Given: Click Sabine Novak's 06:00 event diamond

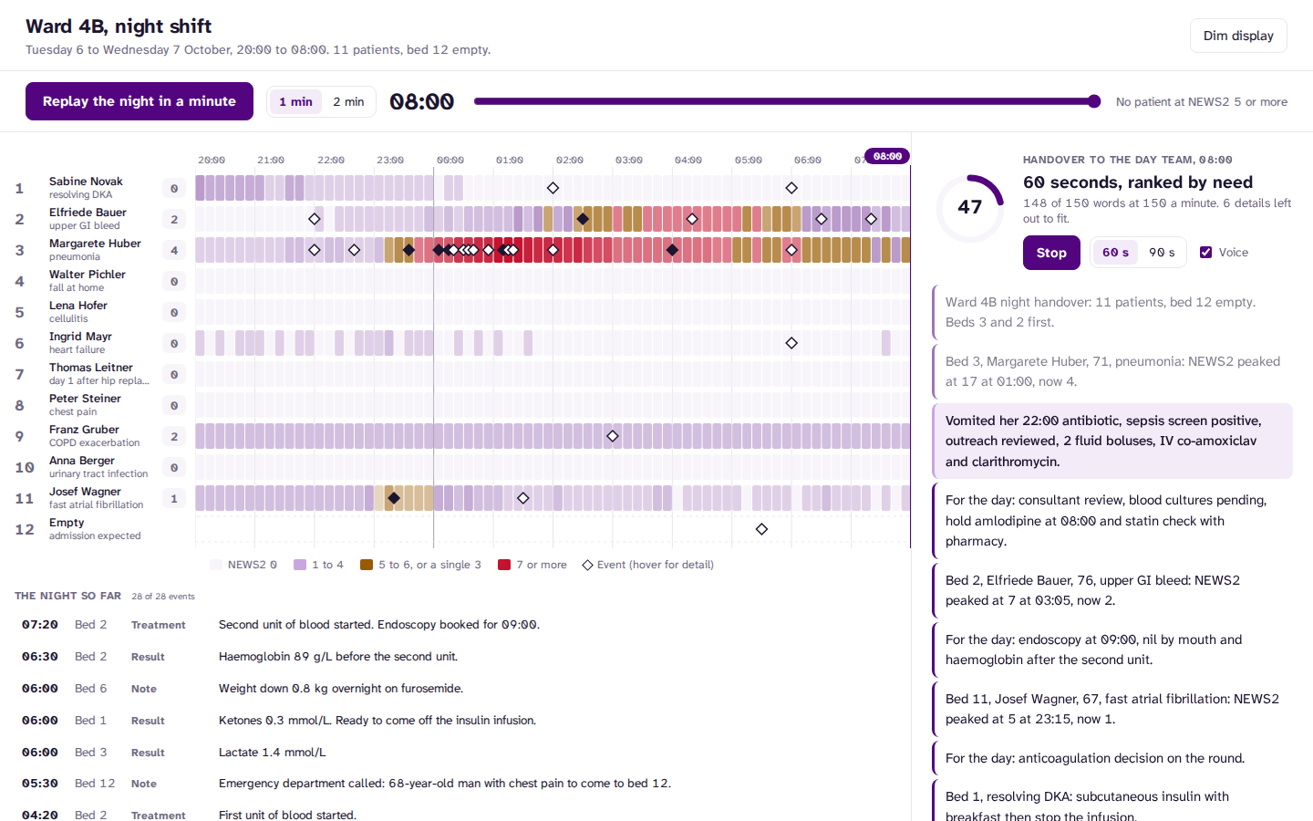Looking at the screenshot, I should (791, 188).
